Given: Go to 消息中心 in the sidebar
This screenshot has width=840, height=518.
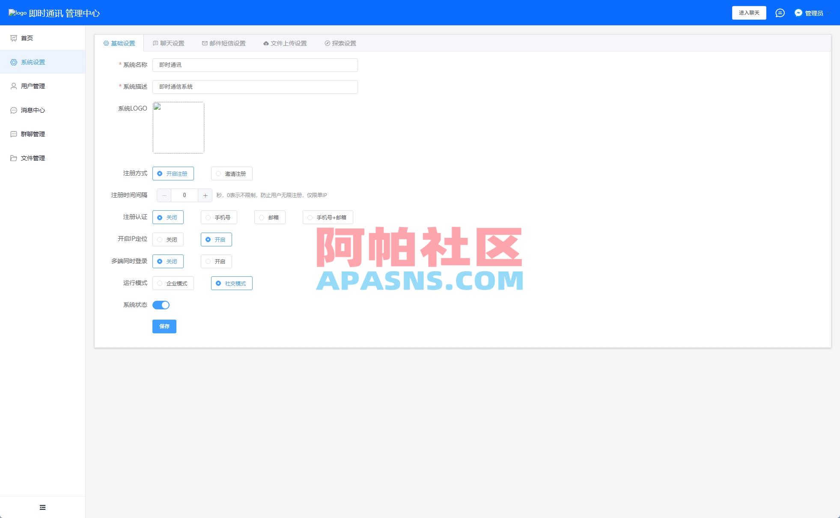Looking at the screenshot, I should coord(42,110).
